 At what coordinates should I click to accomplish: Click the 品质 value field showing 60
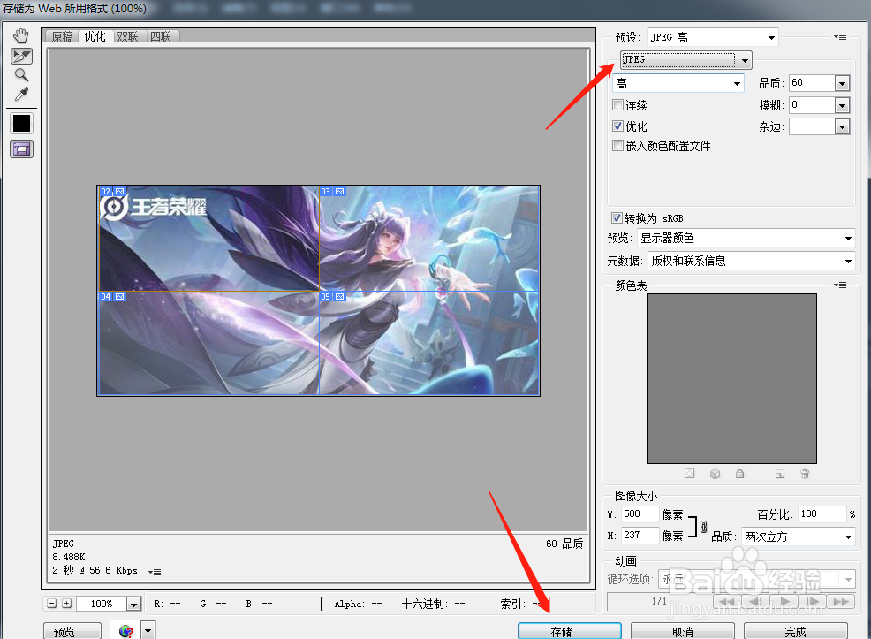pyautogui.click(x=812, y=83)
